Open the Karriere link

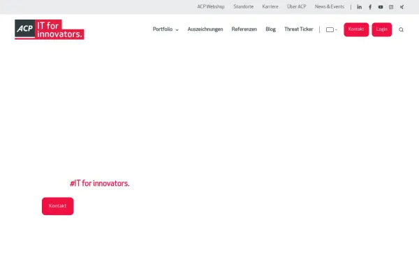click(270, 7)
